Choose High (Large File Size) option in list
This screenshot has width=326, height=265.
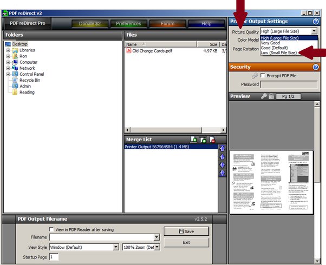pyautogui.click(x=289, y=38)
